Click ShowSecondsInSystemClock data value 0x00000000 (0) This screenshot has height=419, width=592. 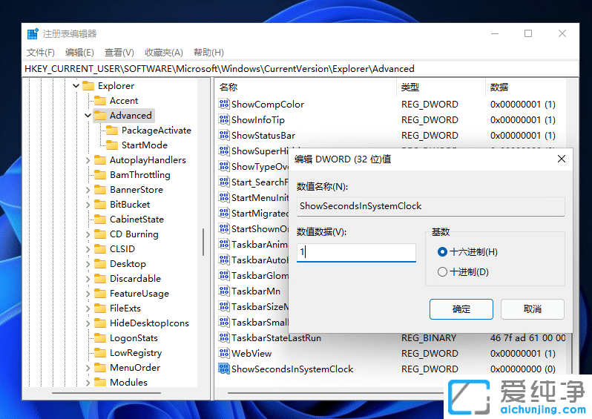(x=522, y=369)
